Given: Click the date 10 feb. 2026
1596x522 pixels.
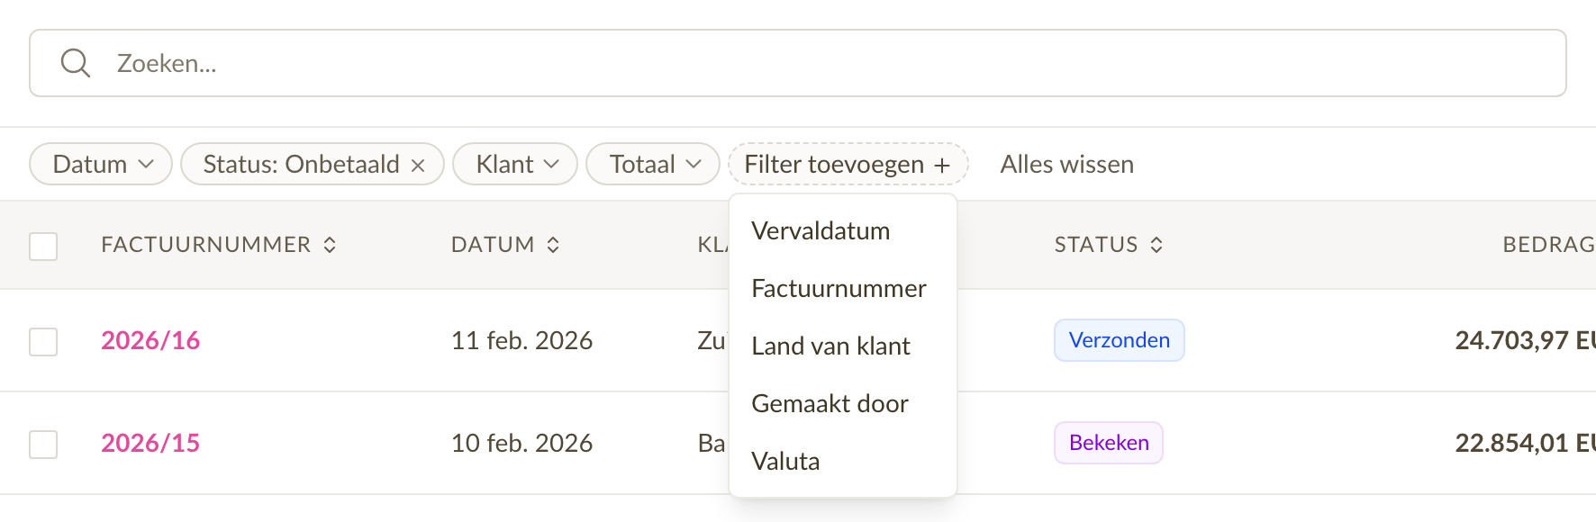Looking at the screenshot, I should coord(521,443).
